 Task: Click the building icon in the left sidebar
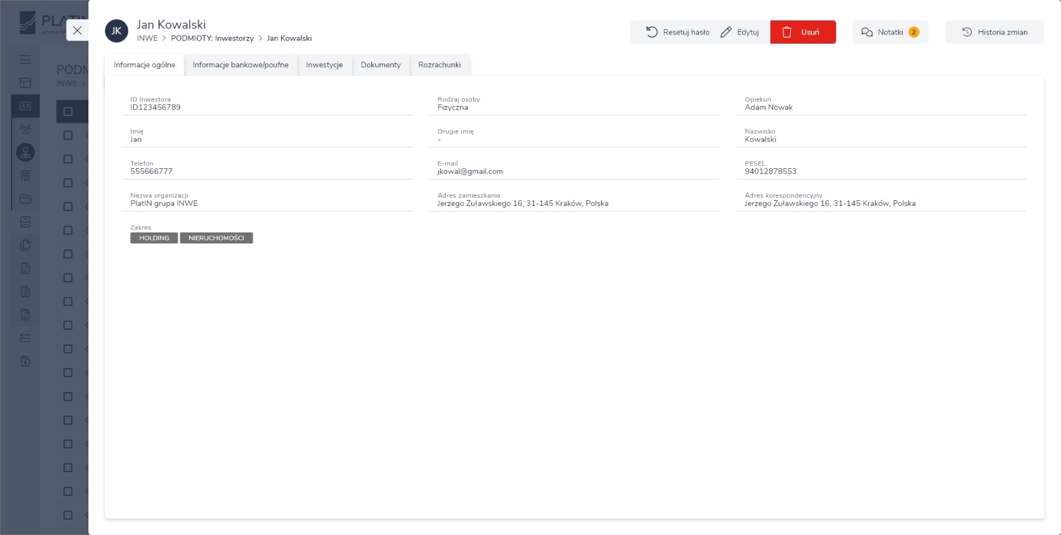(25, 176)
